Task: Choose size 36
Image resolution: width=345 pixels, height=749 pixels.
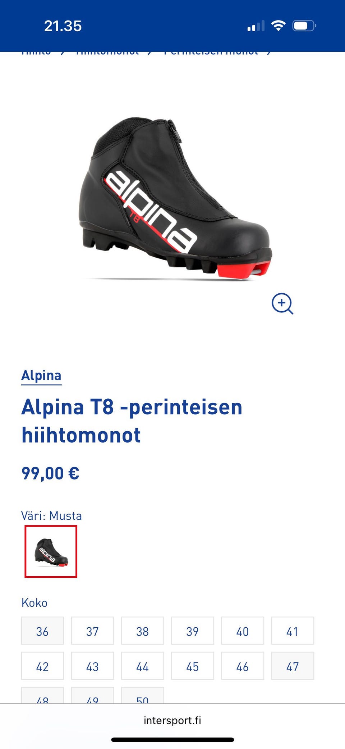Action: point(42,631)
